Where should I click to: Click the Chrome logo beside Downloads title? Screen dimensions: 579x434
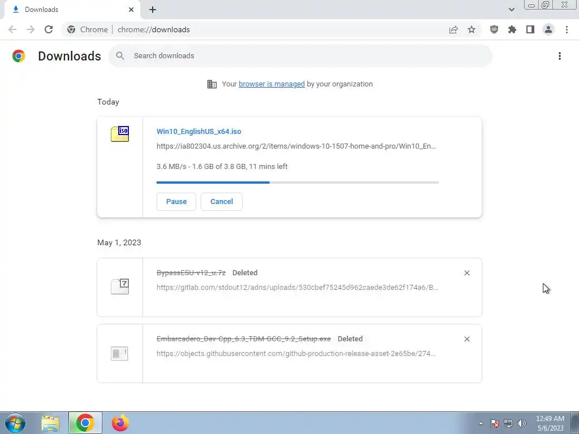[x=19, y=56]
